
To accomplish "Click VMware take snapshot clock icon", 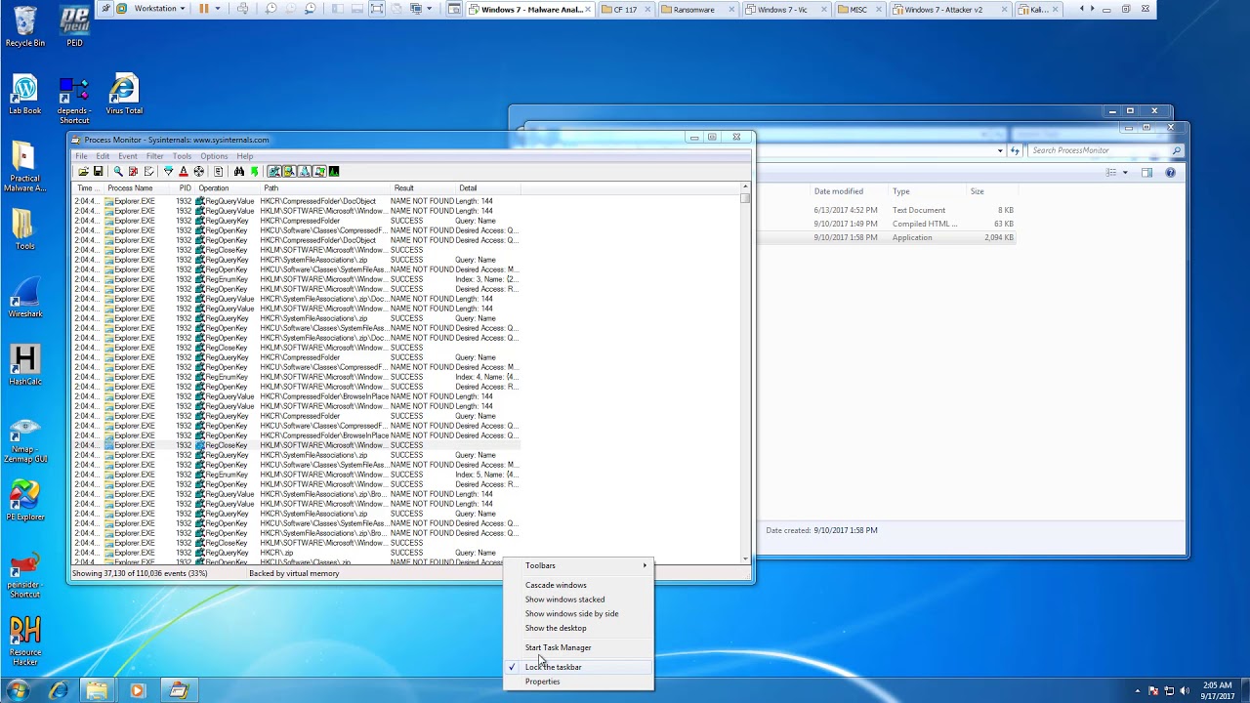I will click(271, 9).
